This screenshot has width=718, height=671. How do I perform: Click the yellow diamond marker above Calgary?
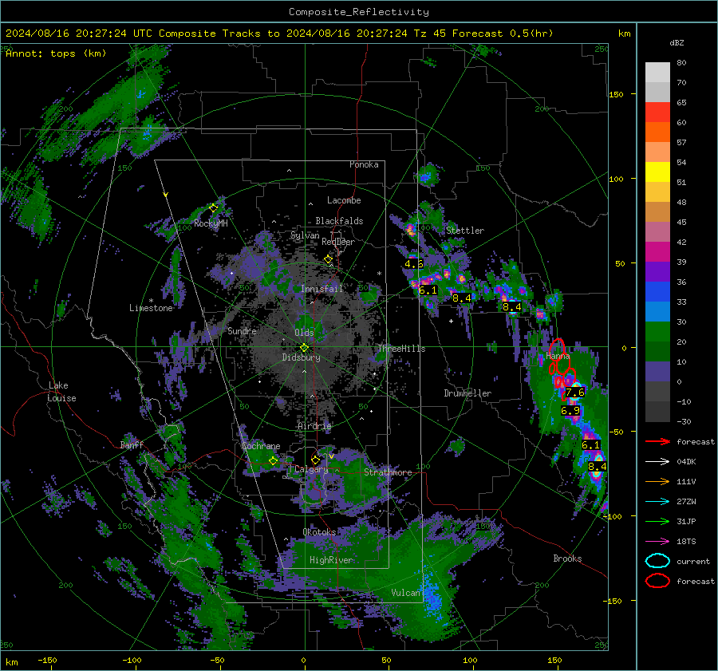pos(315,460)
